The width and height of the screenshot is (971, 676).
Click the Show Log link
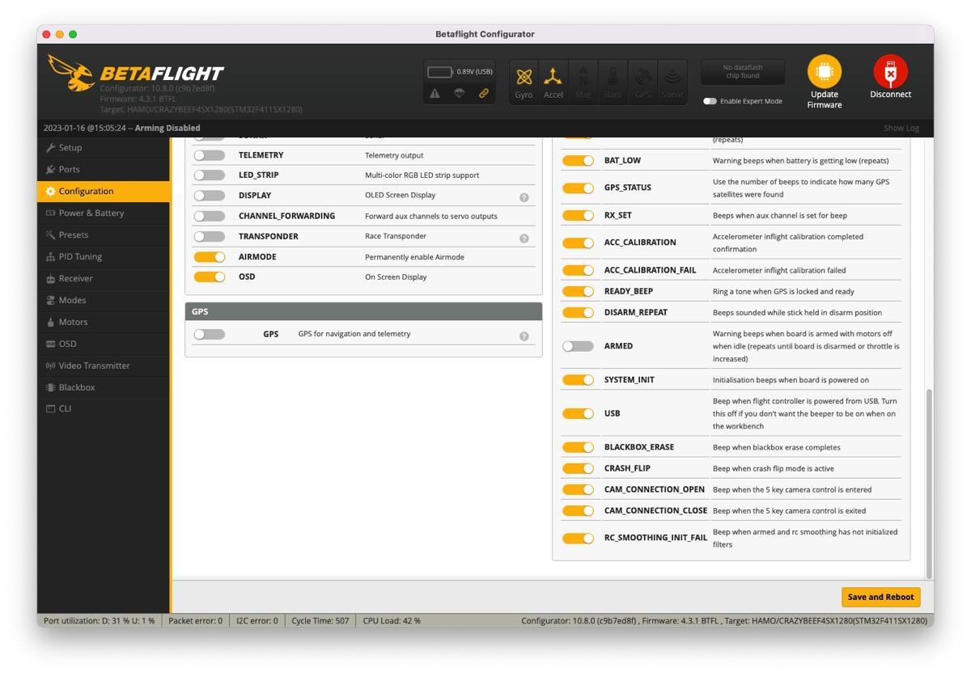pos(901,128)
